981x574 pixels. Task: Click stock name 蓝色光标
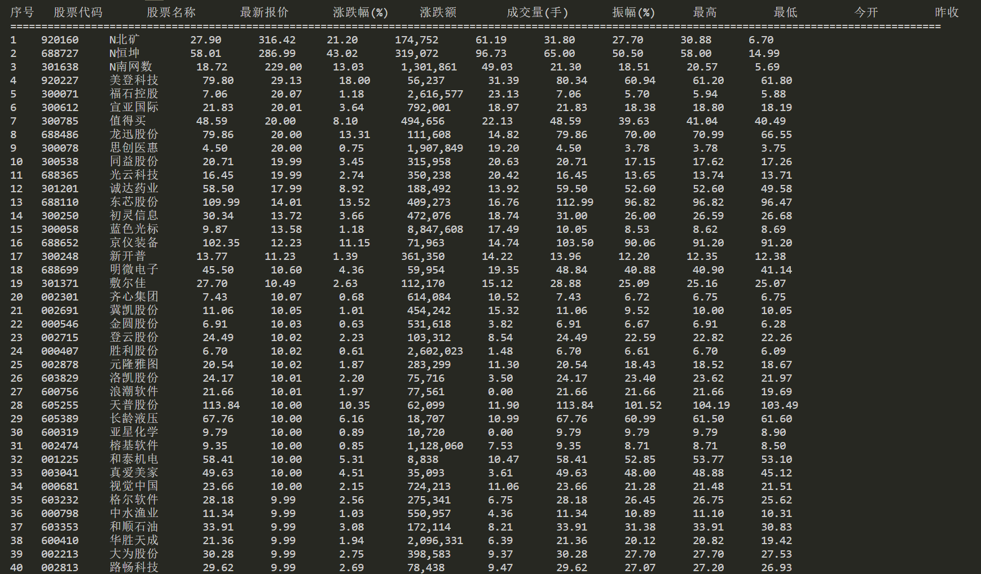[134, 229]
